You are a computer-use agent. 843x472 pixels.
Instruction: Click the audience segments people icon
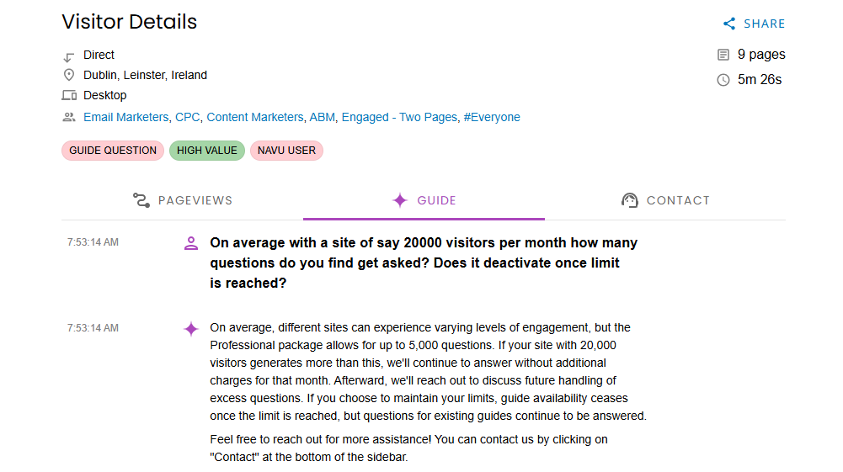69,118
